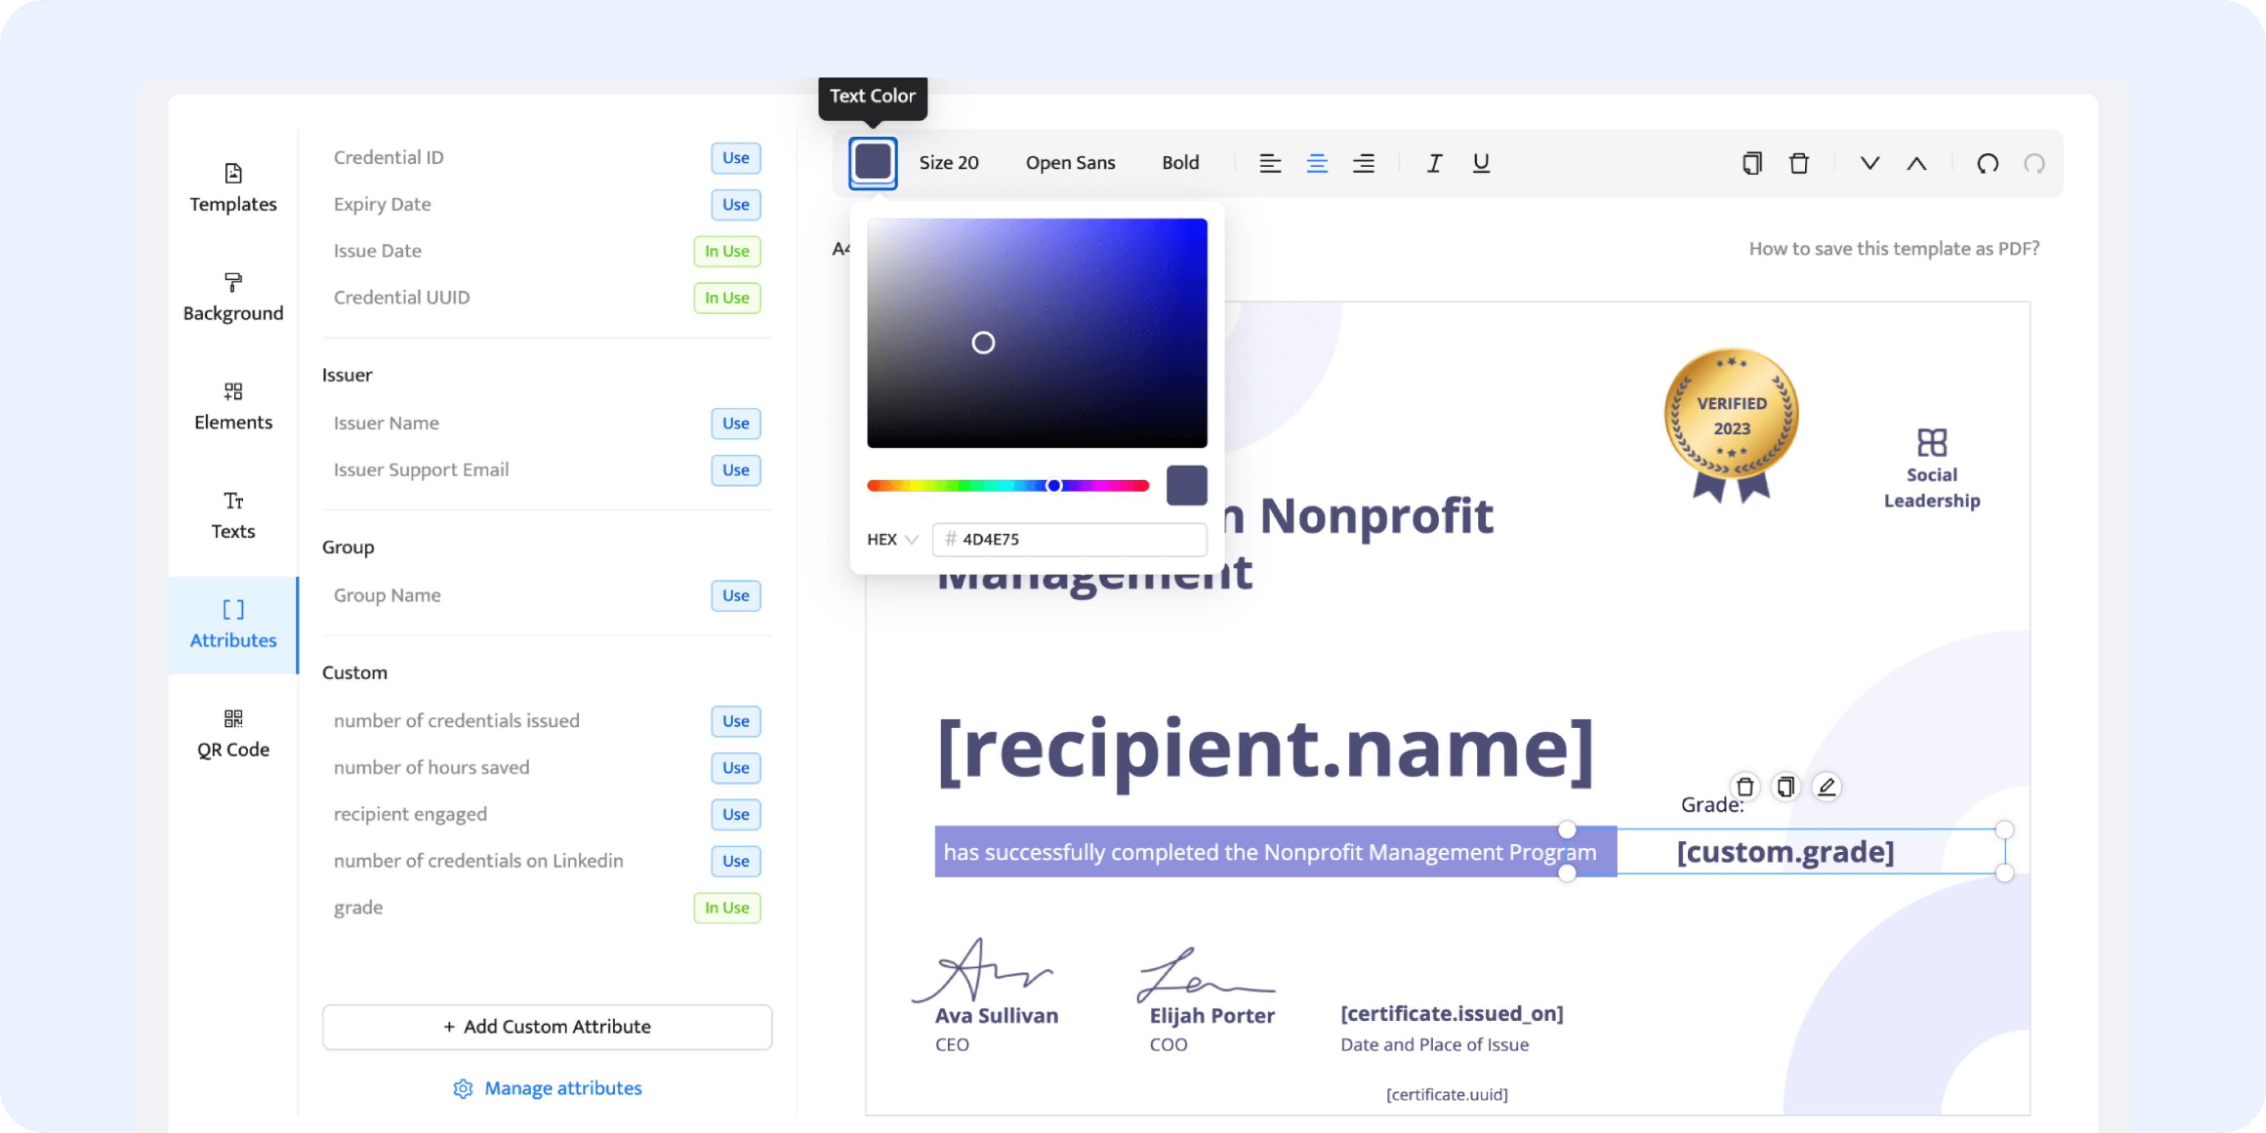The height and width of the screenshot is (1133, 2266).
Task: Select the Grade: label on canvas
Action: 1711,804
